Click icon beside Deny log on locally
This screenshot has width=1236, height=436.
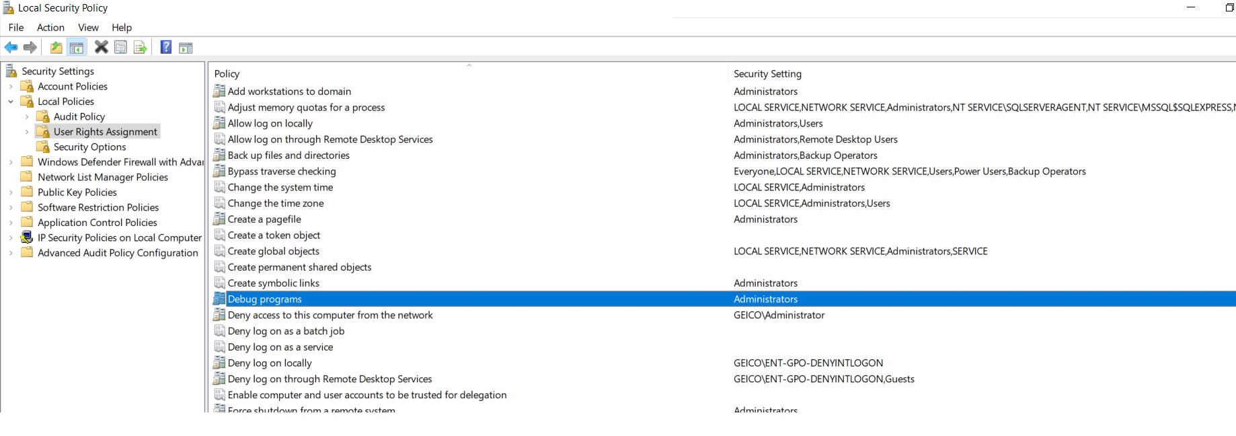click(x=219, y=363)
